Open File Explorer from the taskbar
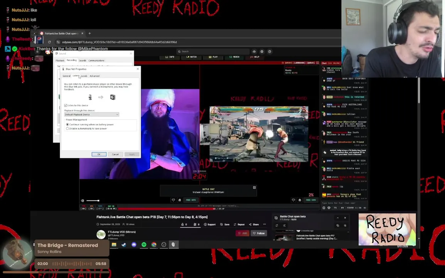Image resolution: width=445 pixels, height=278 pixels. [x=114, y=245]
